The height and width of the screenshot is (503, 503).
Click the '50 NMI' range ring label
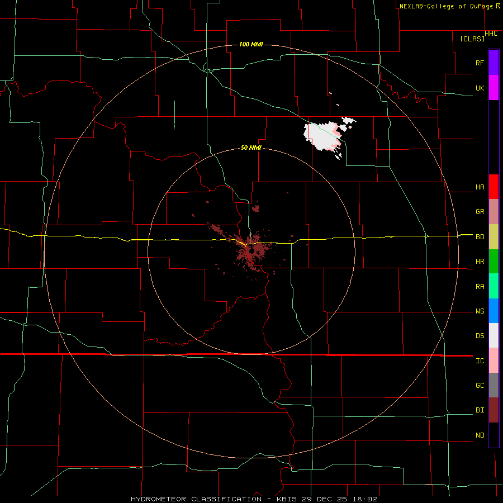coord(251,148)
